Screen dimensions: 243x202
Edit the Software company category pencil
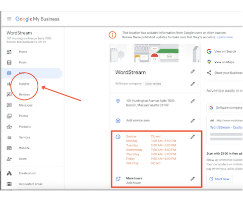[193, 84]
